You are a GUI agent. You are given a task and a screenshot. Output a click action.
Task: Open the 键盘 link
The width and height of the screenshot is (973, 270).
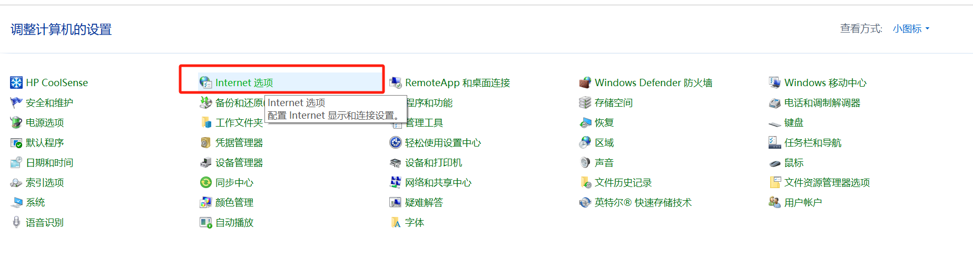(794, 123)
